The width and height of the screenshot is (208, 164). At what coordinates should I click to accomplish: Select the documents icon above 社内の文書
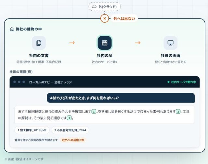39,43
